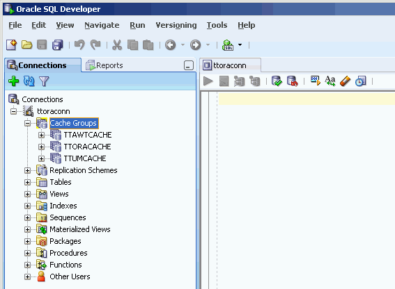
Task: Expand the Functions node
Action: [x=27, y=265]
